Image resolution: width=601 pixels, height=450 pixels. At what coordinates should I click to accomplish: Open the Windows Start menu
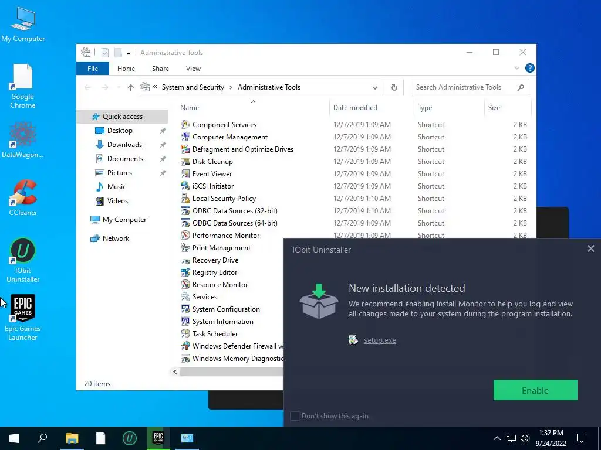(14, 438)
